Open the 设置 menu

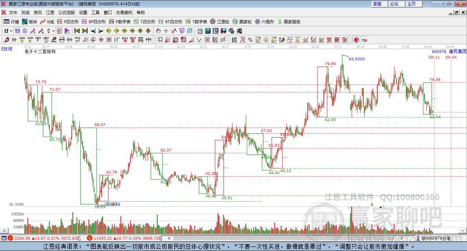tap(83, 12)
